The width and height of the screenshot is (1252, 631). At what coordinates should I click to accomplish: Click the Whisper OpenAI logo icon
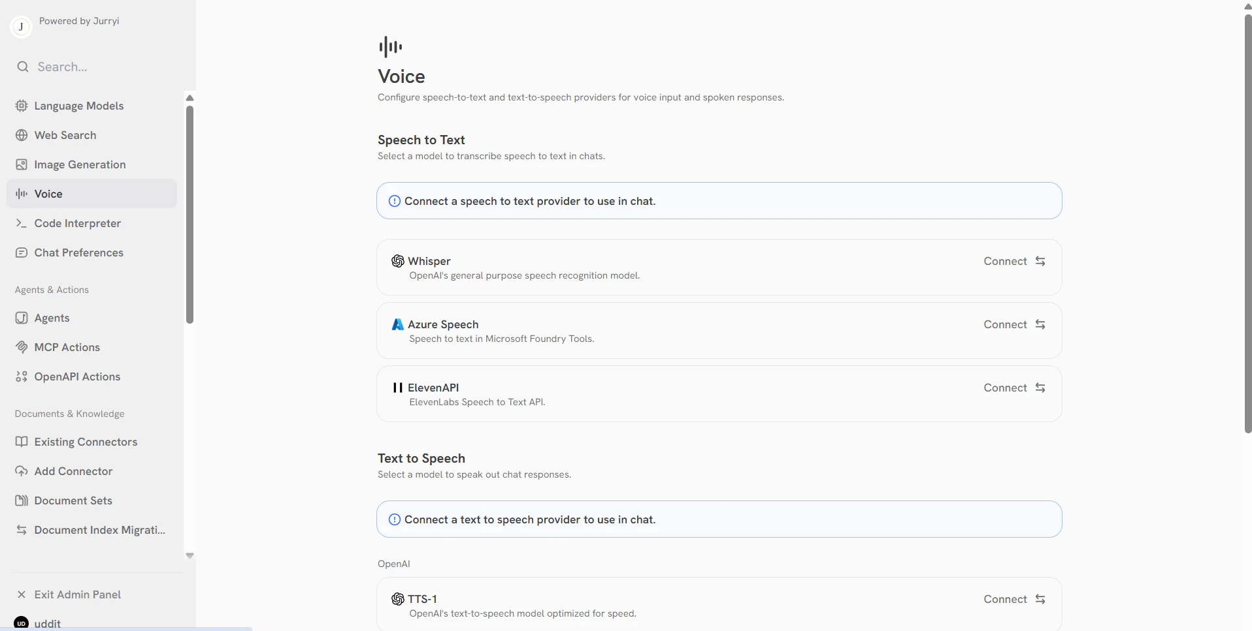[x=397, y=261]
